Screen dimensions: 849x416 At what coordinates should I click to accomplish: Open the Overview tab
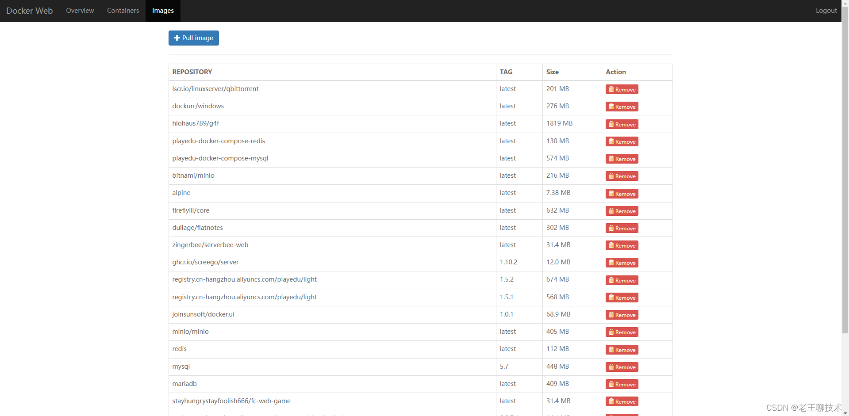coord(80,11)
